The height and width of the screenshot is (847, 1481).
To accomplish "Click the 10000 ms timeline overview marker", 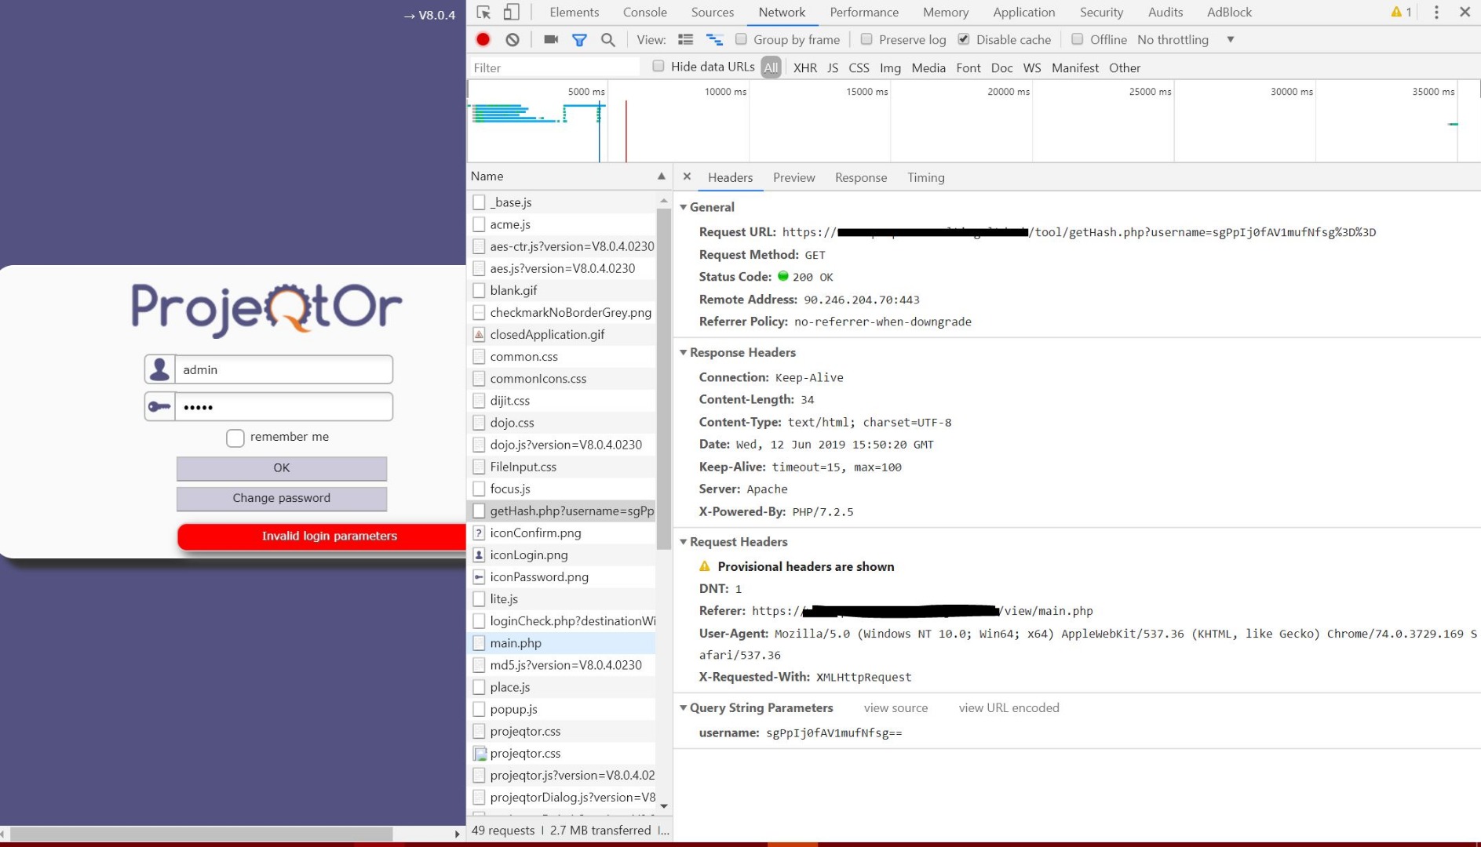I will (x=725, y=92).
